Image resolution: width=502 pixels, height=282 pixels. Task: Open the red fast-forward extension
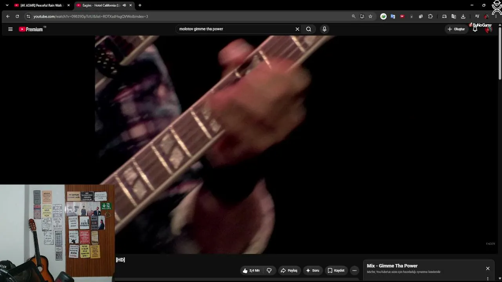(x=402, y=16)
